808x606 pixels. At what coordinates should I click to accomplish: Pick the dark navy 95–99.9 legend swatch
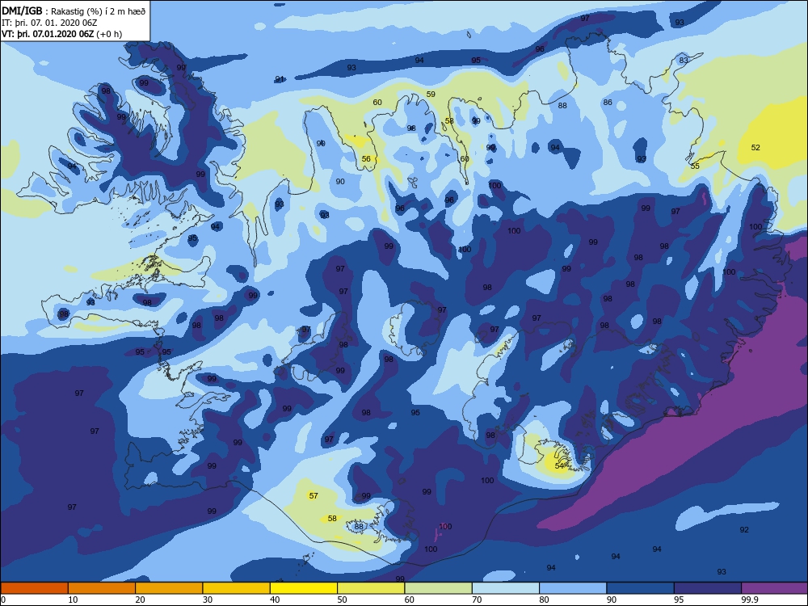pos(708,588)
